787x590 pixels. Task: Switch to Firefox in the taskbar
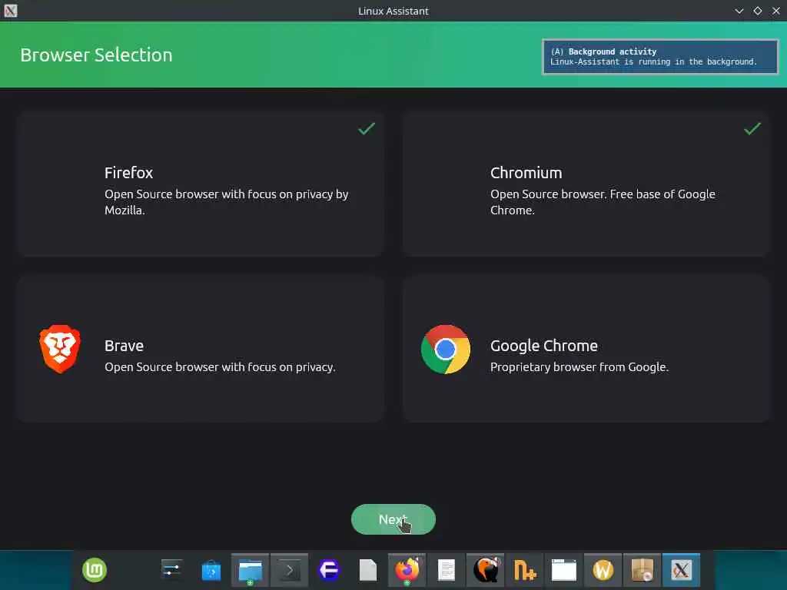(407, 571)
